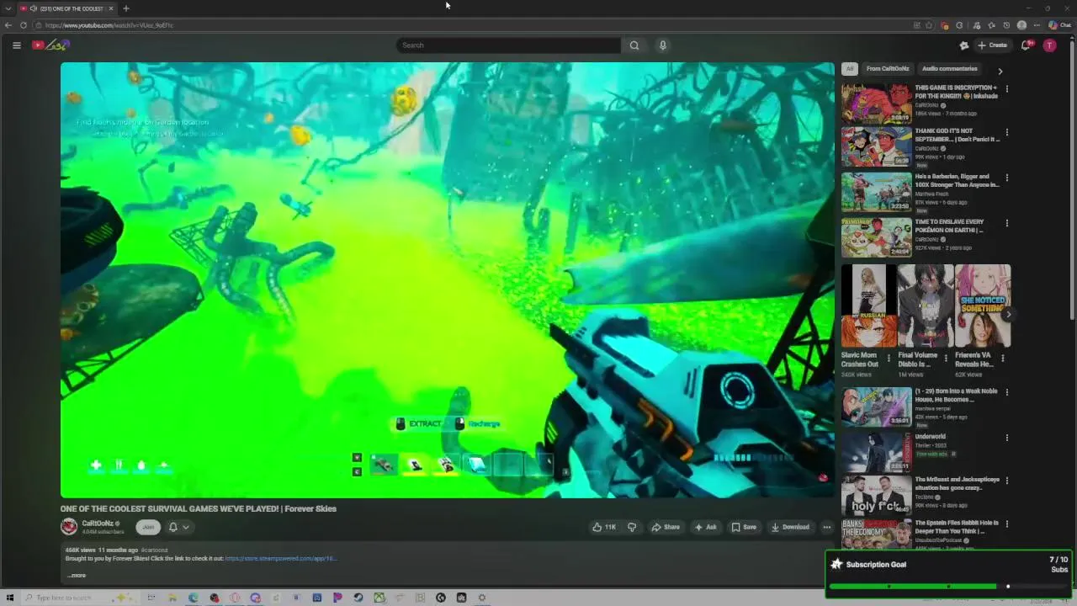Open the browser tab list dropdown
This screenshot has width=1077, height=606.
[x=8, y=8]
